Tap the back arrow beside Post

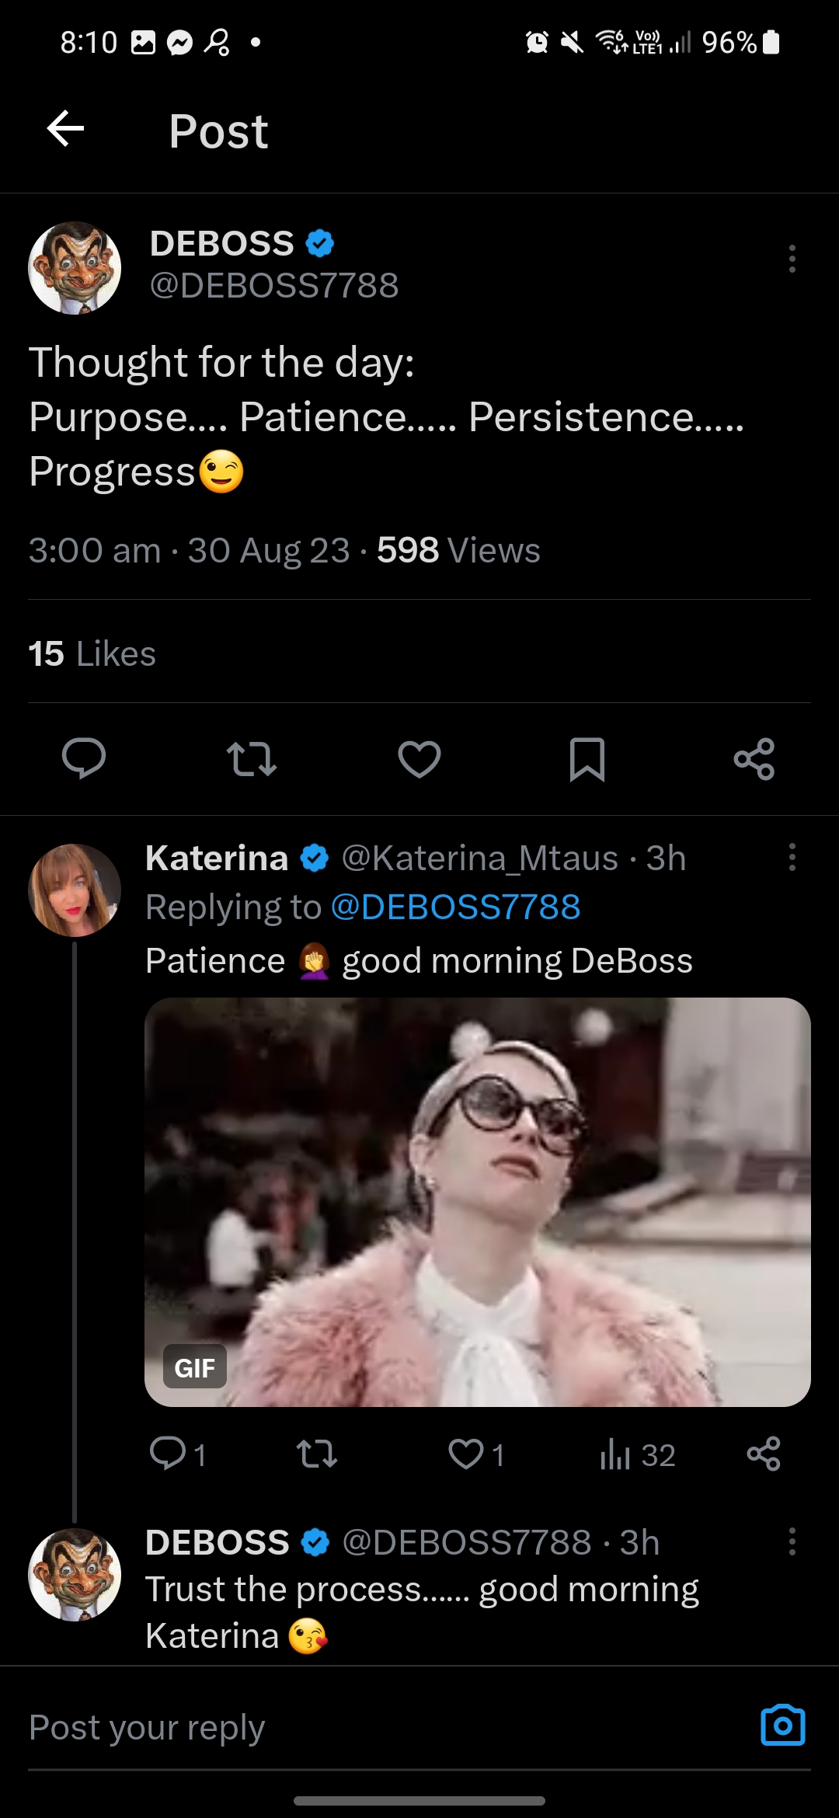pos(66,129)
